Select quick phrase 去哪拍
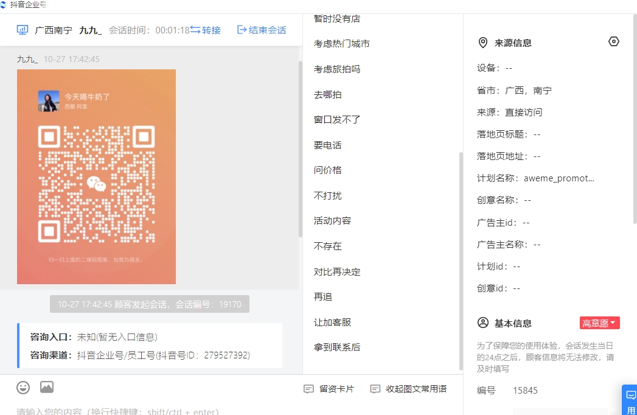Image resolution: width=637 pixels, height=415 pixels. [x=327, y=95]
